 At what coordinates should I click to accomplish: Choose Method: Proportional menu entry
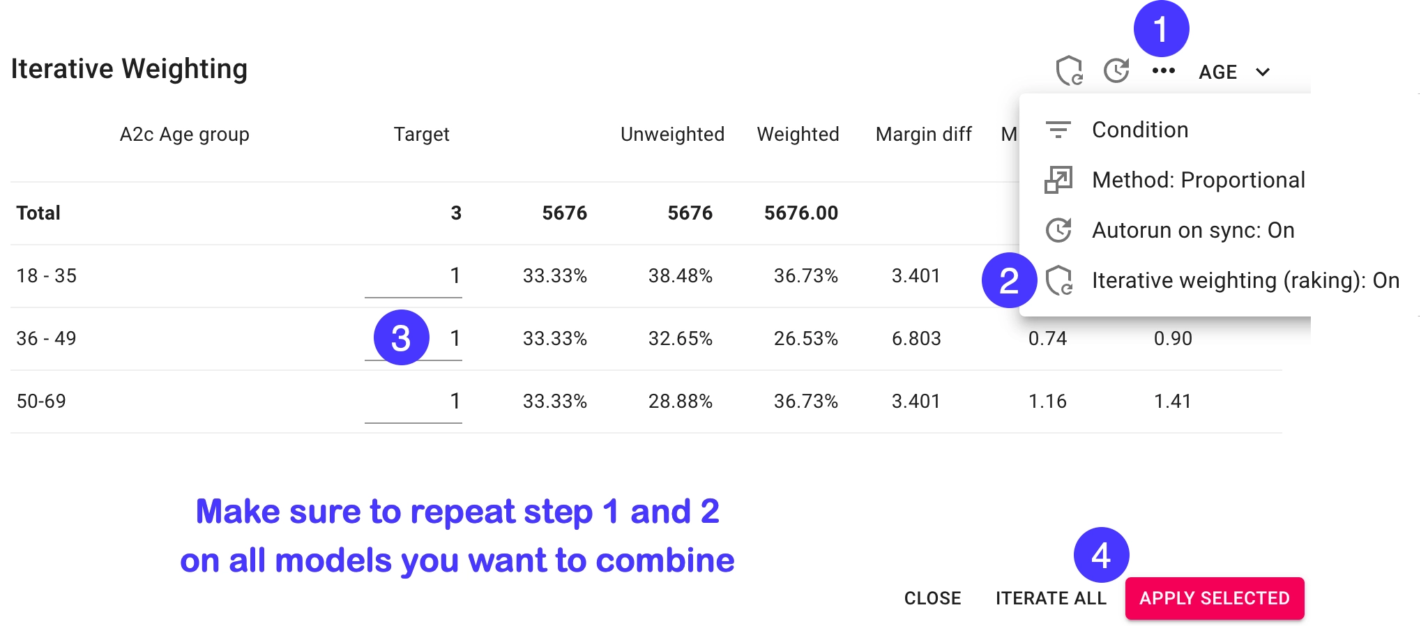(x=1198, y=180)
